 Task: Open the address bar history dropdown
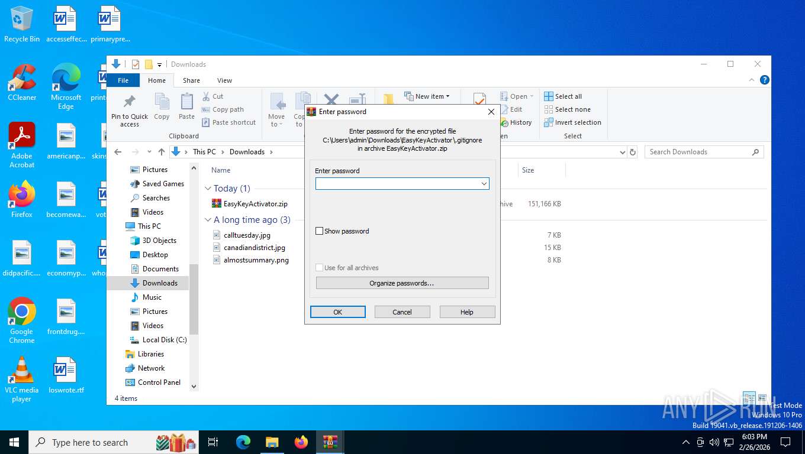622,152
